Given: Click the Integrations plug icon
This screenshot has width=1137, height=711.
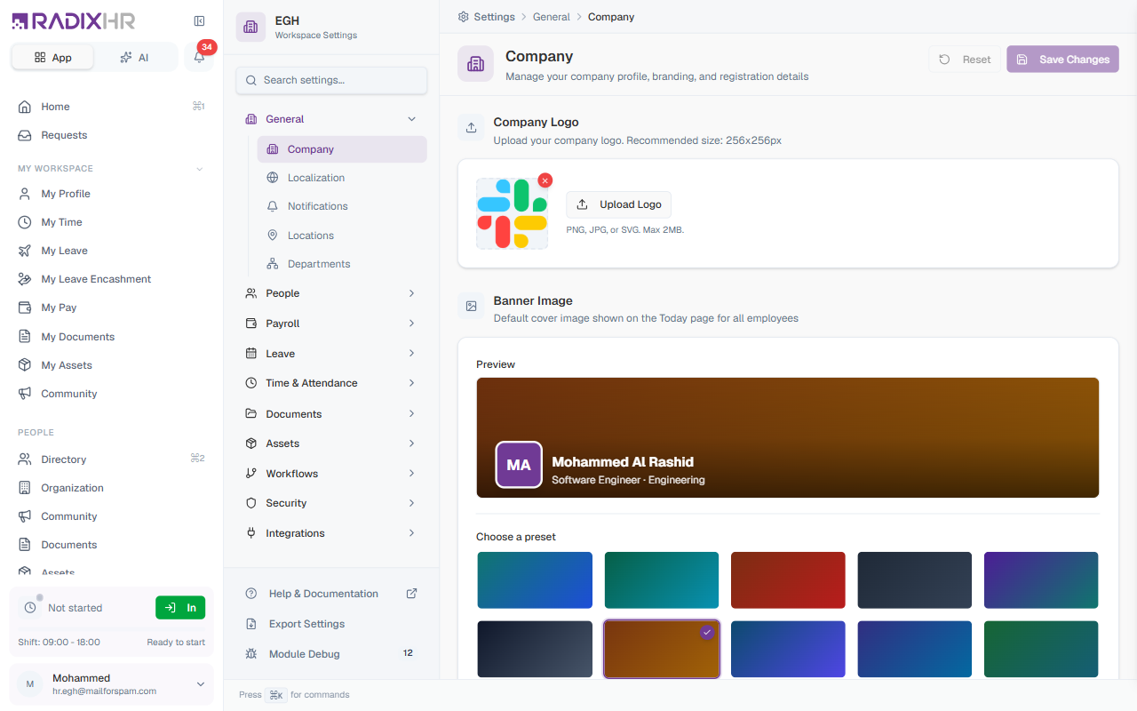Looking at the screenshot, I should point(251,533).
